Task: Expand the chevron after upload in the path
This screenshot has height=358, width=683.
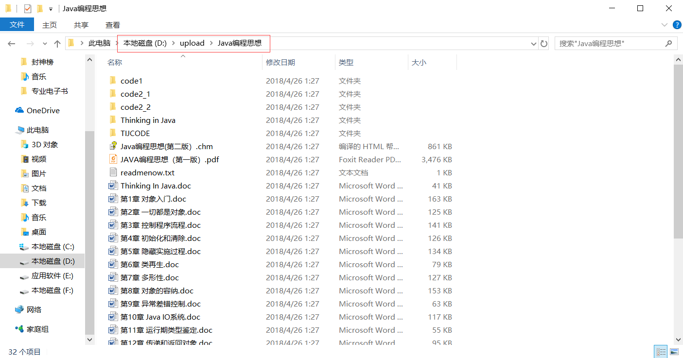Action: point(211,43)
